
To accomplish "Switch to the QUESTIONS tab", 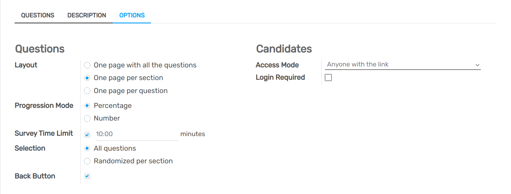I will click(x=37, y=15).
